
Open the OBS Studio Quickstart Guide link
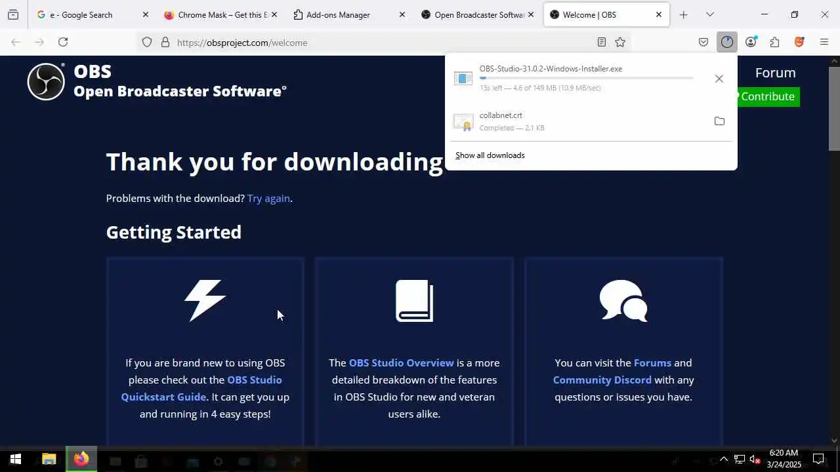(x=201, y=388)
